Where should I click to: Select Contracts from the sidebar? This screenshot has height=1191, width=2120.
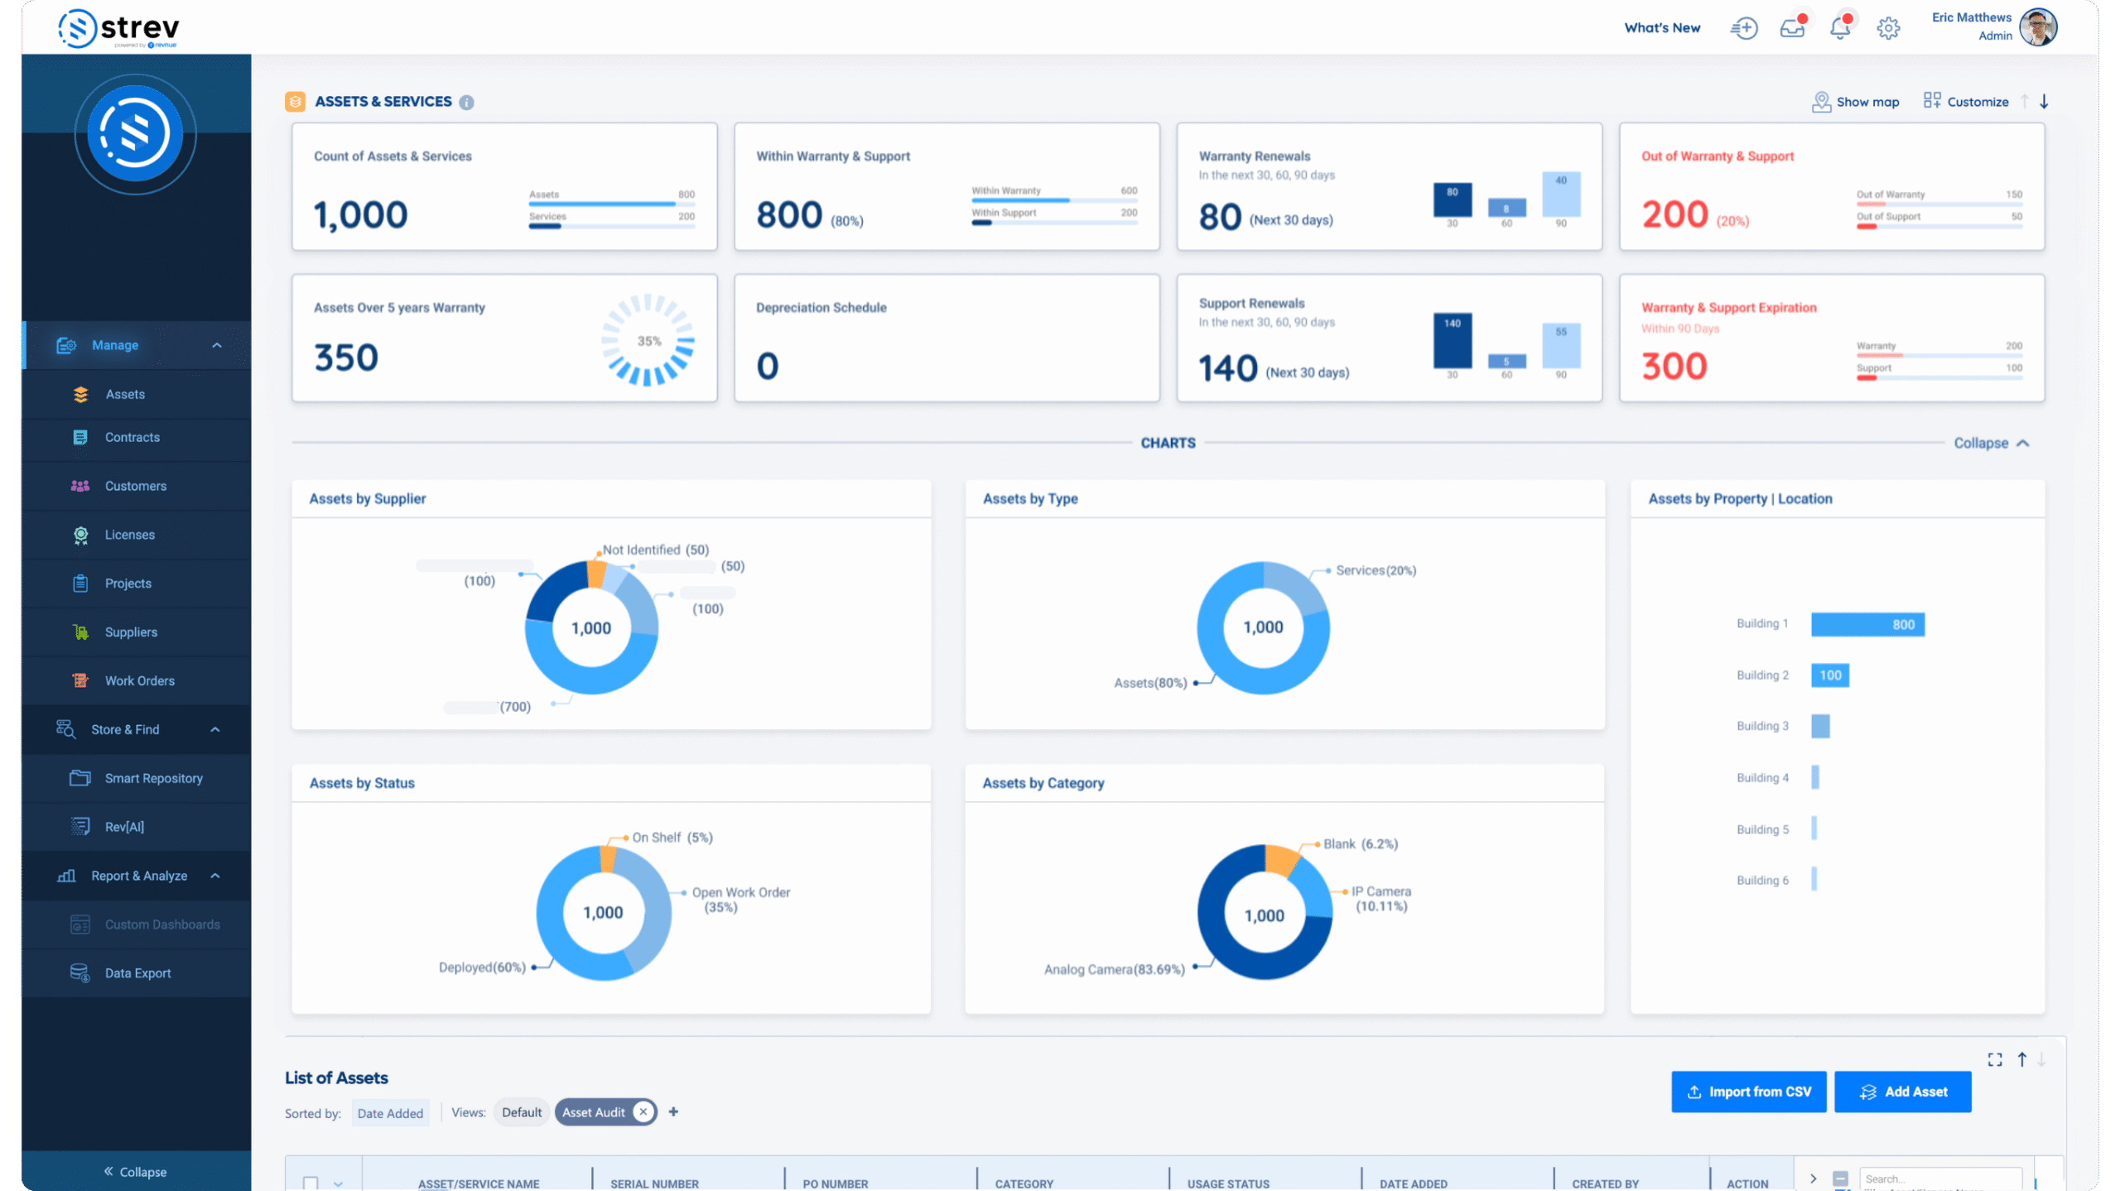point(132,437)
